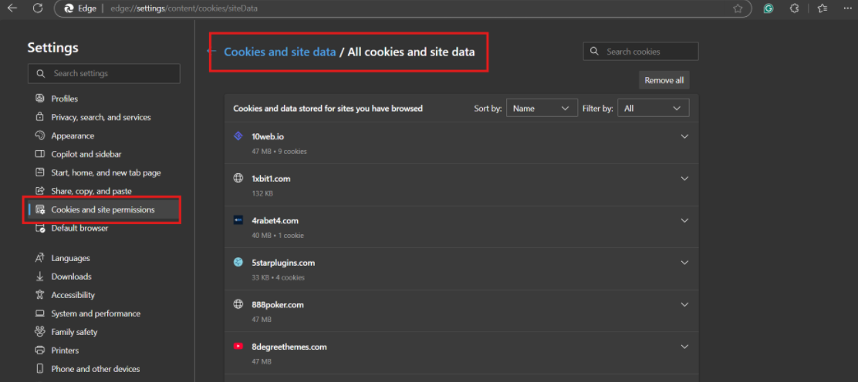The height and width of the screenshot is (382, 858).
Task: Click the System and performance icon
Action: pyautogui.click(x=39, y=313)
